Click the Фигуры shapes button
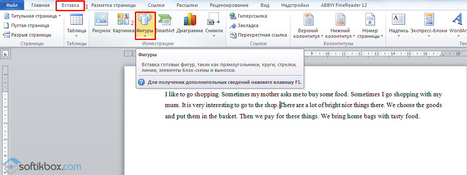Viewport: 467px width, 175px height. tap(145, 24)
